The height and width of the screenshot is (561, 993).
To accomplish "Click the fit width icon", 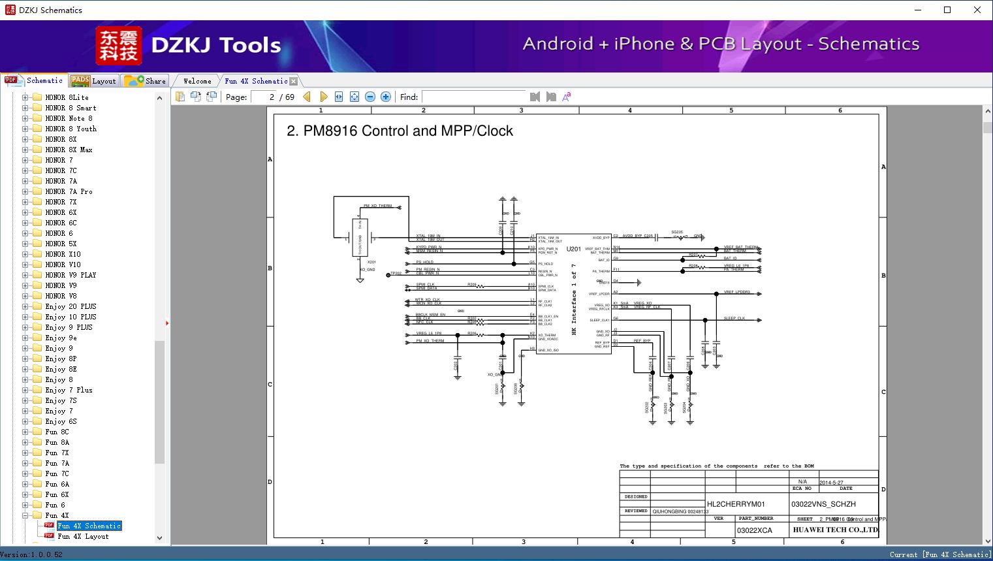I will pos(339,97).
